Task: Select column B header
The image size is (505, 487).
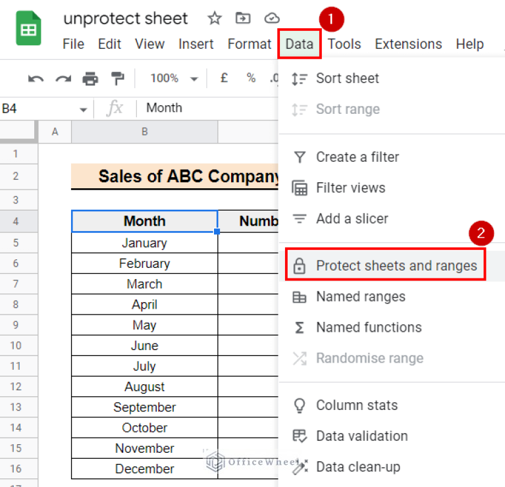Action: point(144,132)
